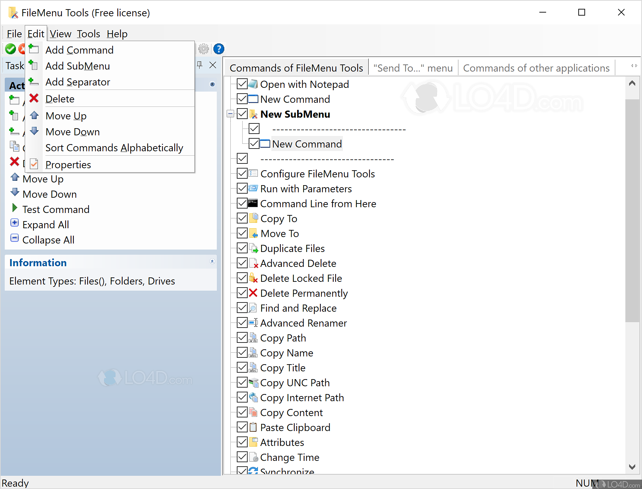Open the Tools menu
The image size is (642, 489).
click(88, 34)
